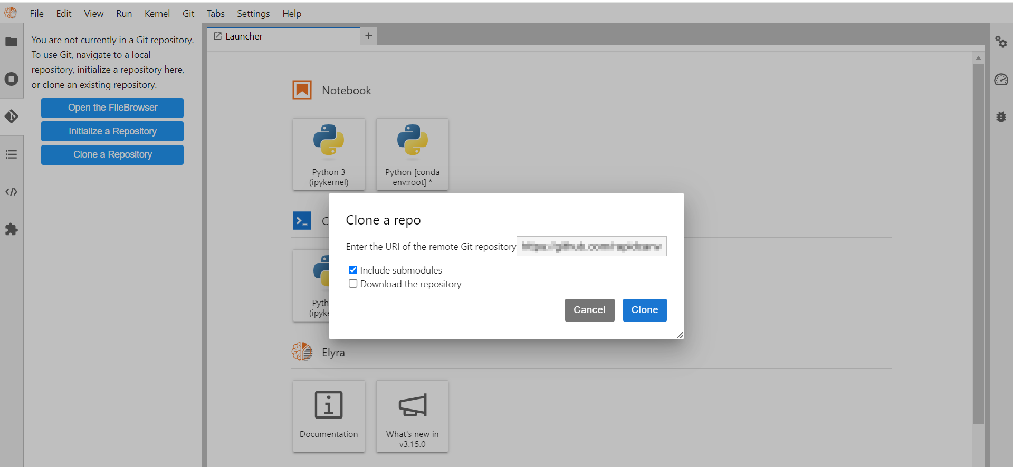Open the Settings menu
This screenshot has height=467, width=1013.
(253, 14)
